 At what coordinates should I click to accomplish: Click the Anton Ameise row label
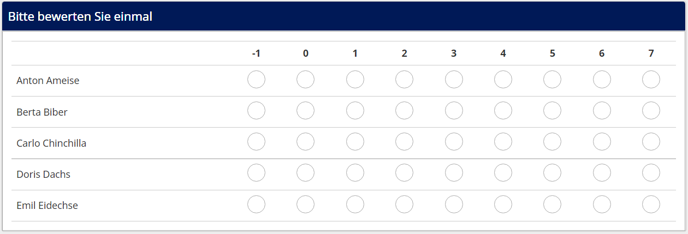pyautogui.click(x=48, y=81)
